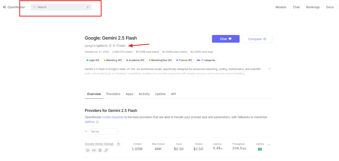
Task: Open the Google Vertex (Global) link
Action: pos(99,144)
